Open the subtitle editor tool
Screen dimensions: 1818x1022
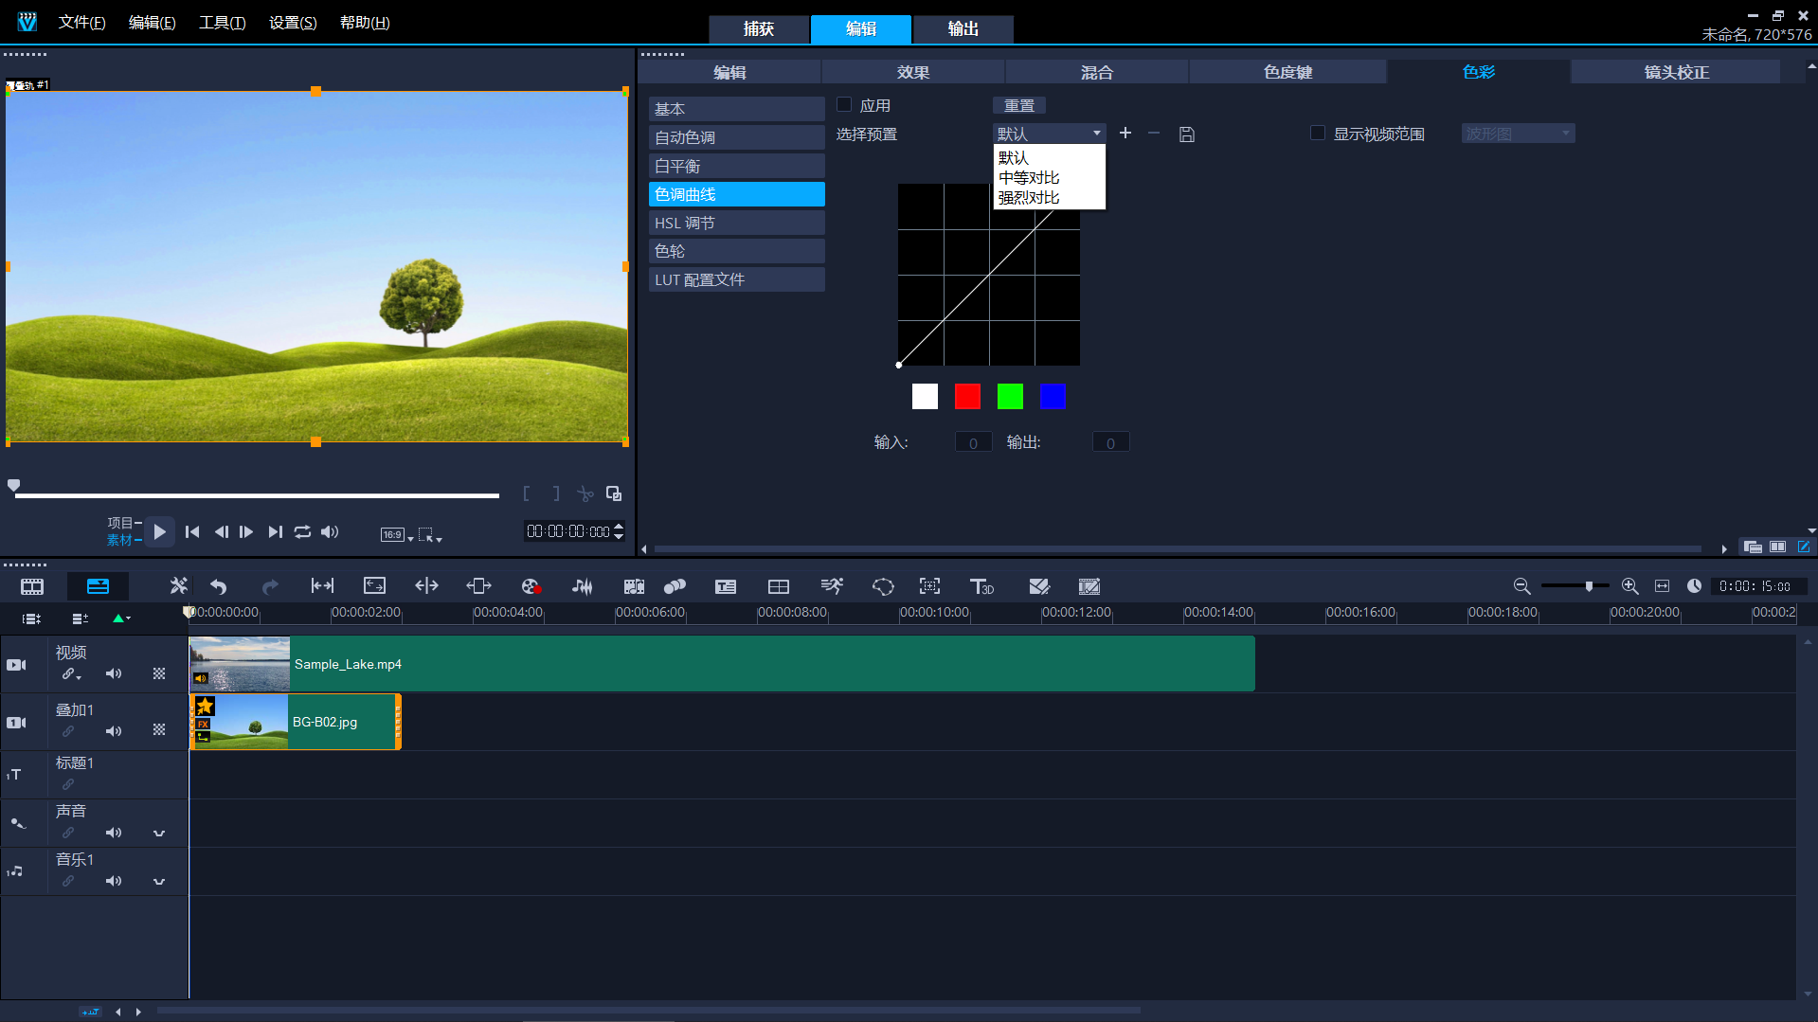tap(726, 586)
